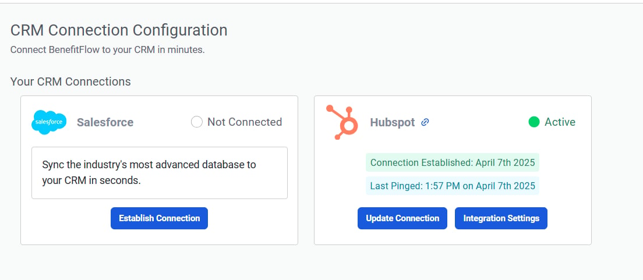Open the link icon beside Hubspot
643x280 pixels.
[x=425, y=122]
